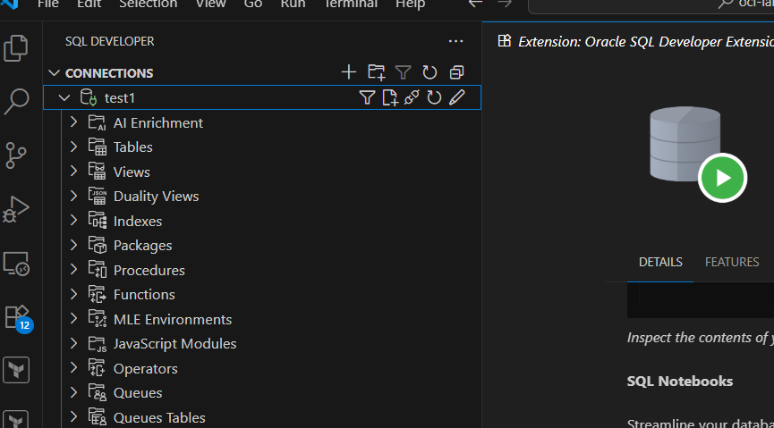The width and height of the screenshot is (774, 428).
Task: Expand the Procedures node
Action: [74, 270]
